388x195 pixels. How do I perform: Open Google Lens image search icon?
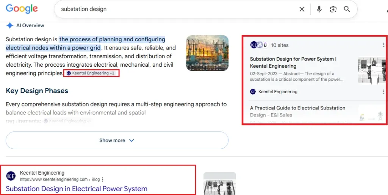pos(333,9)
